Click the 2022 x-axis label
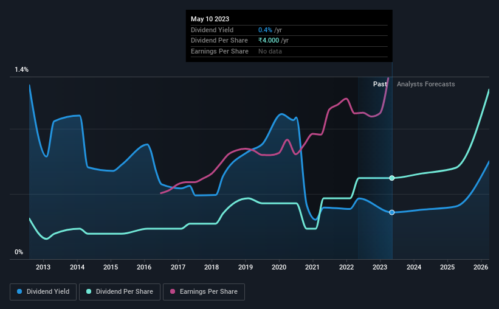This screenshot has height=309, width=499. [346, 267]
